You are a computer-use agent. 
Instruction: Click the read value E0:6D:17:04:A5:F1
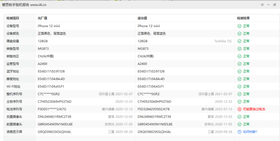pyautogui.click(x=151, y=87)
